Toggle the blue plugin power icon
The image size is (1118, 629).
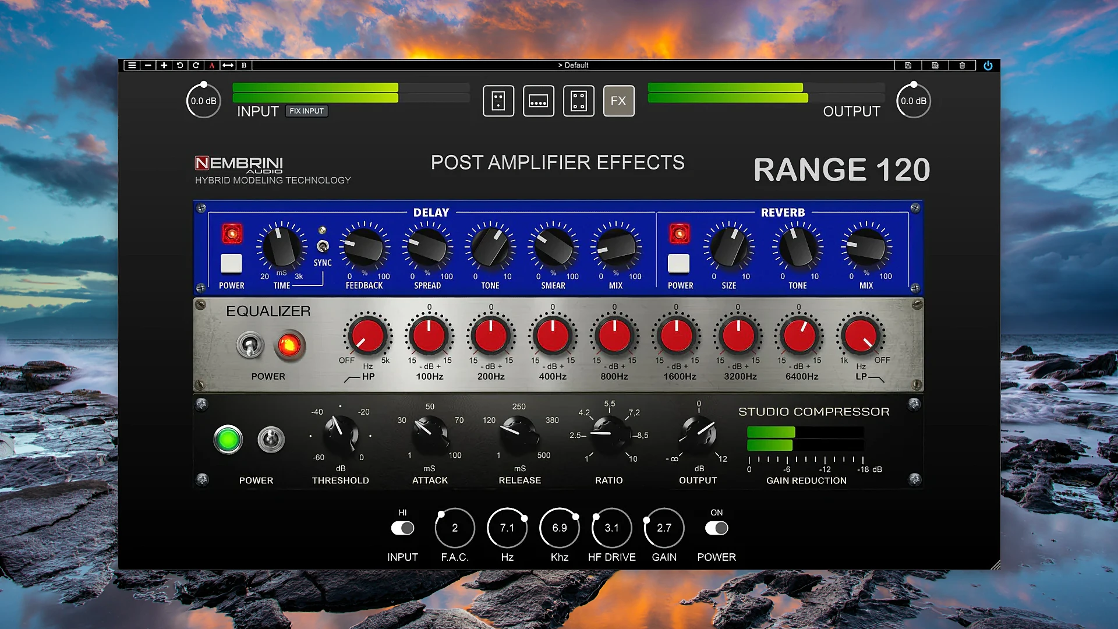pos(988,65)
